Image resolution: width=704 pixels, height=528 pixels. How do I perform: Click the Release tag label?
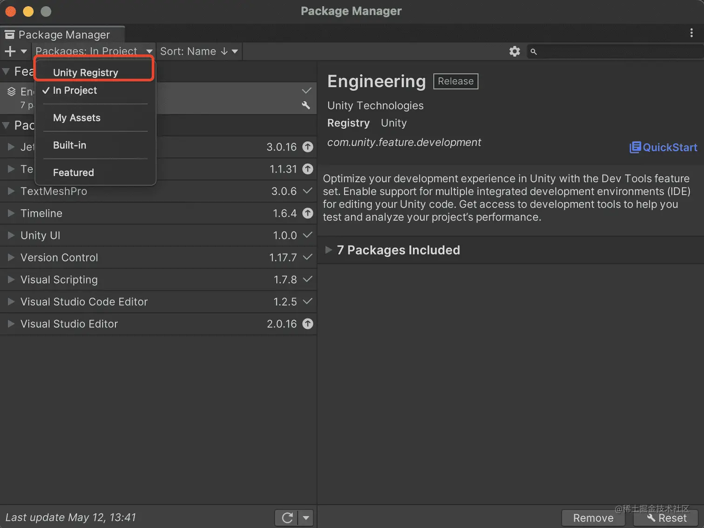[456, 81]
